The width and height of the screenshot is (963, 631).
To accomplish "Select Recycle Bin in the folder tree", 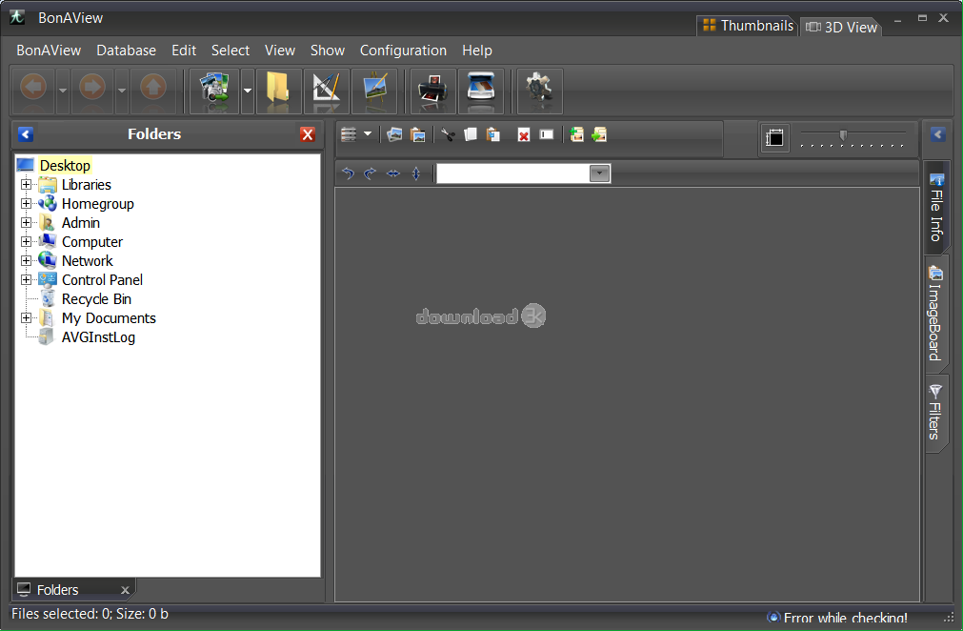I will [96, 299].
